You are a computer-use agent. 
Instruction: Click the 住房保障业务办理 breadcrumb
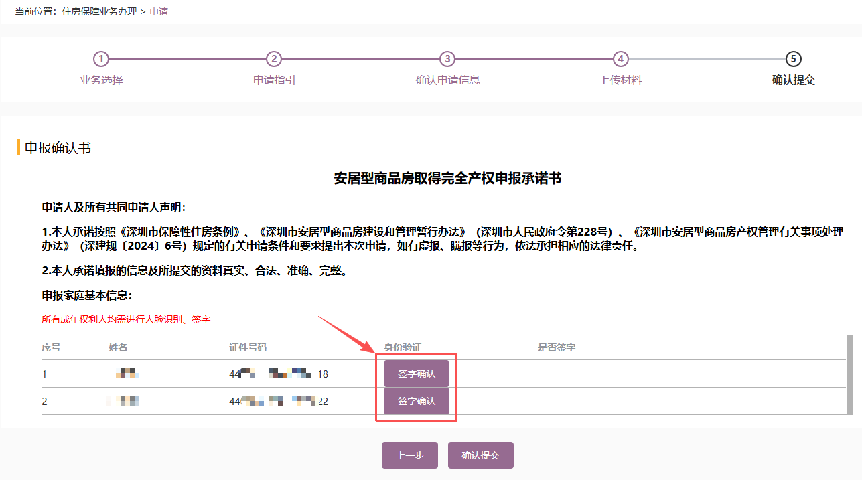click(99, 12)
